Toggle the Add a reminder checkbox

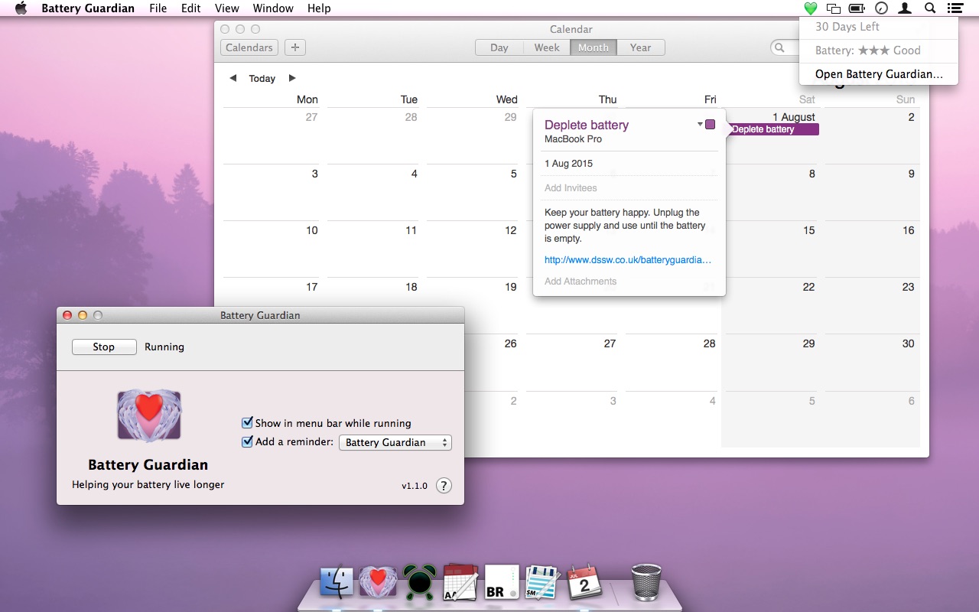coord(247,441)
